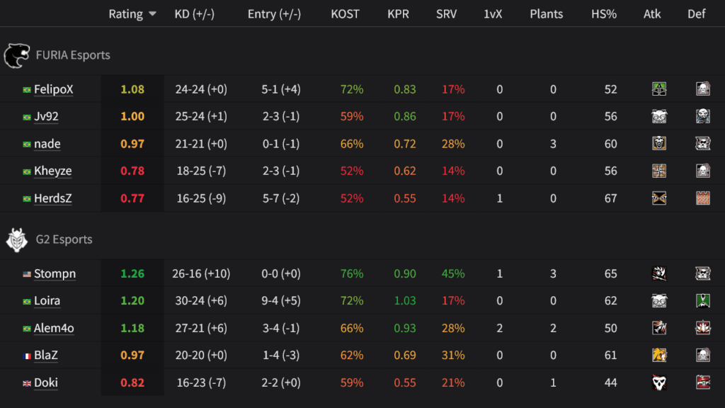This screenshot has width=725, height=408.
Task: Click the Brazil flag next to nade
Action: [28, 144]
